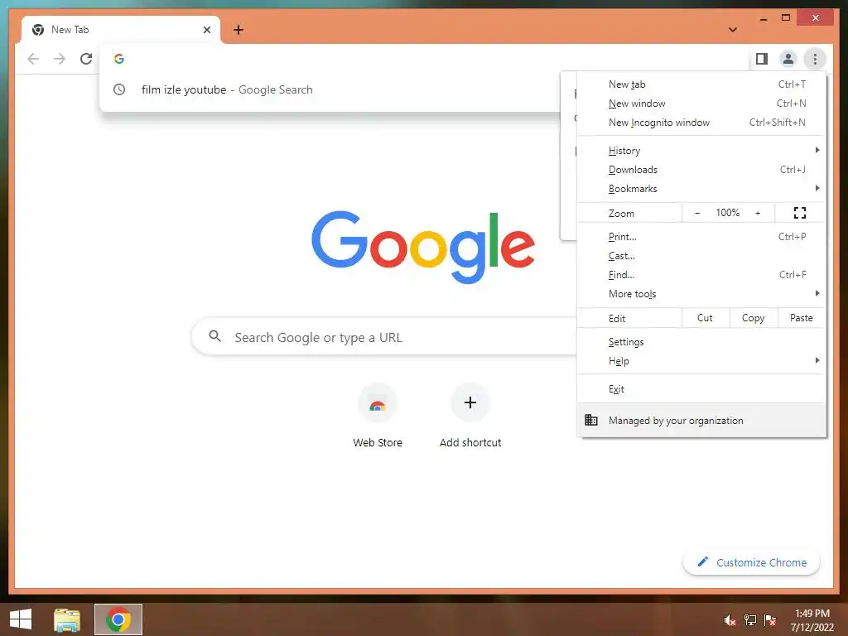
Task: Click the Web Store shortcut icon
Action: click(378, 403)
